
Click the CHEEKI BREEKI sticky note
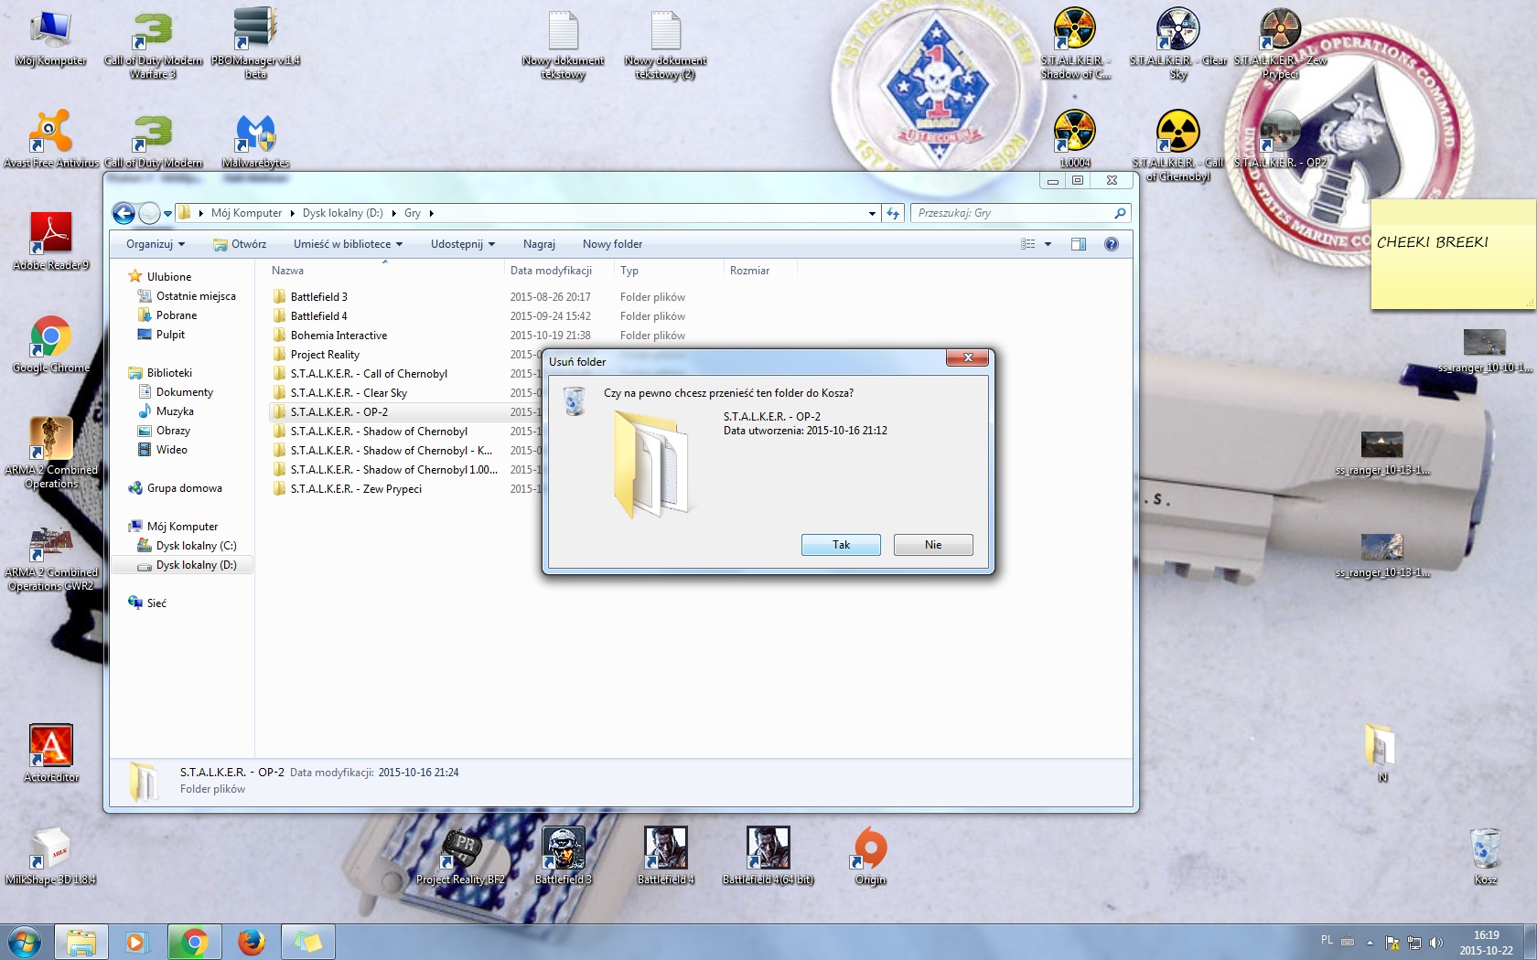pyautogui.click(x=1453, y=254)
